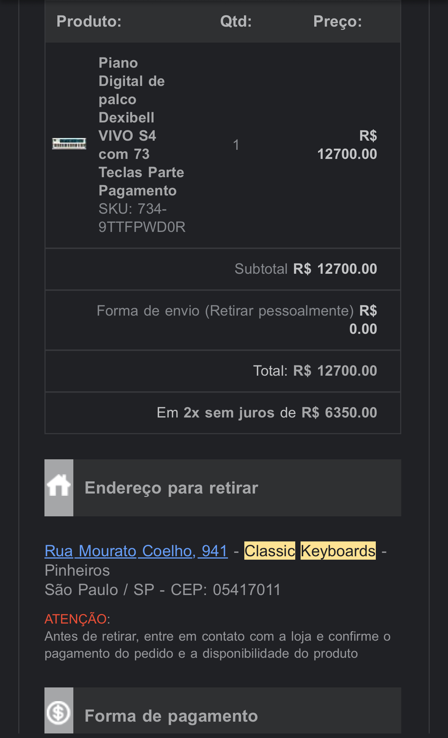This screenshot has width=448, height=738.
Task: Open the Dexibell piano product thumbnail
Action: (69, 144)
